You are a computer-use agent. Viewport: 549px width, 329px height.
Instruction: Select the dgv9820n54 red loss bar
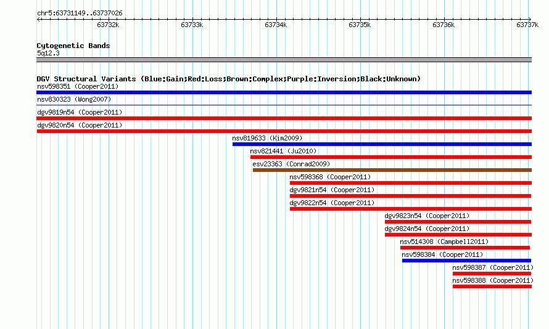click(284, 131)
